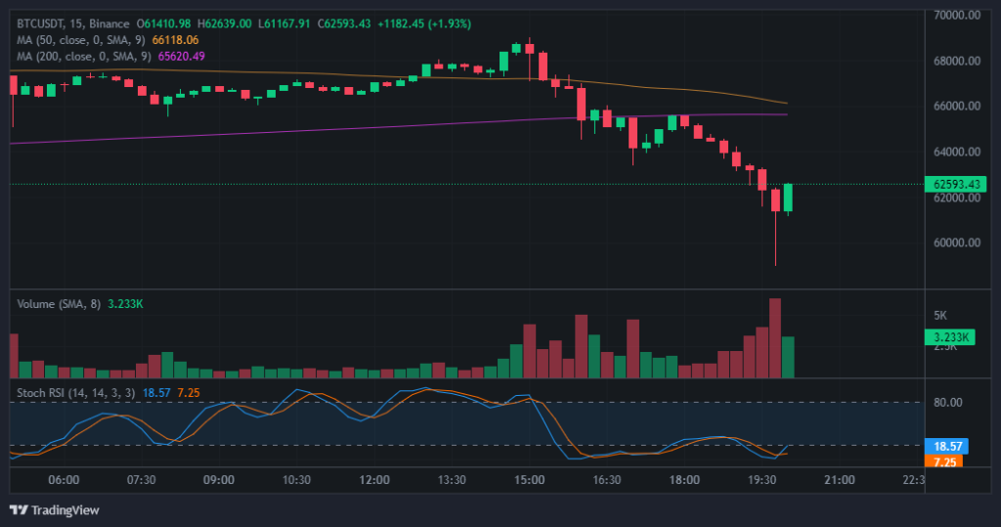This screenshot has height=527, width=1001.
Task: Click the 15:00 time axis label
Action: click(x=529, y=480)
